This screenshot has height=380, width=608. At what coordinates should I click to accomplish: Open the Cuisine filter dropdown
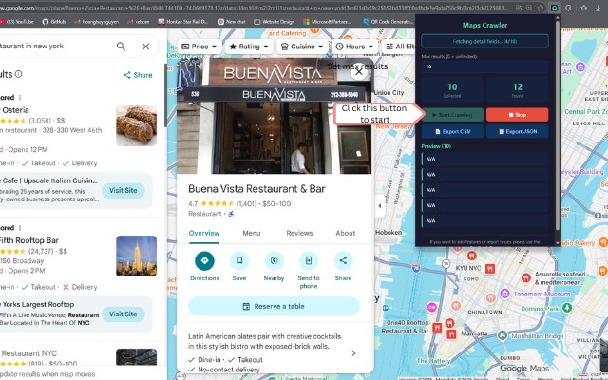click(x=302, y=47)
